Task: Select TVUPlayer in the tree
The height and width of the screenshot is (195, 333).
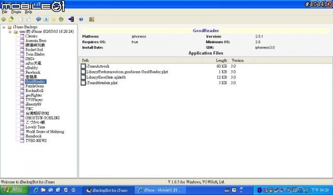Action: click(x=34, y=100)
